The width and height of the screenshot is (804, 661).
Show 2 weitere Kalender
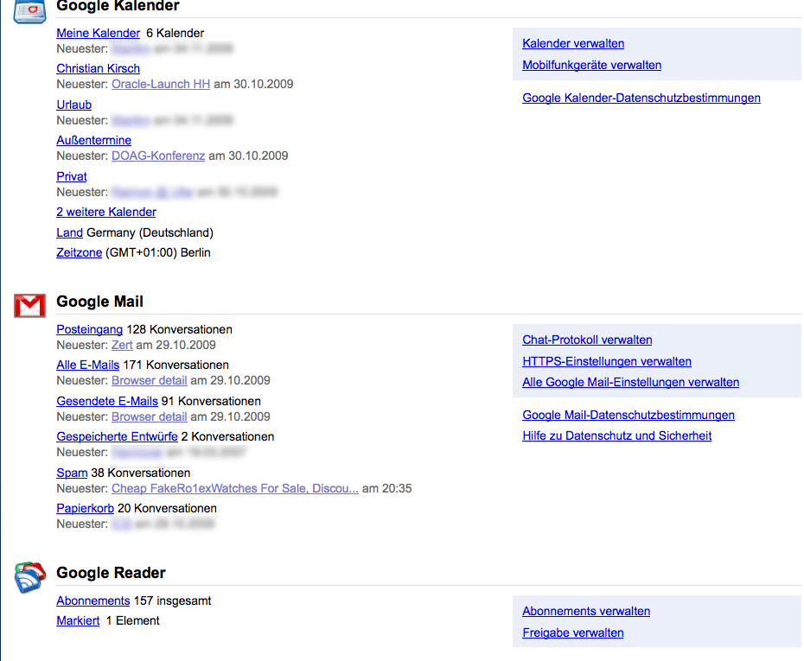pyautogui.click(x=106, y=212)
